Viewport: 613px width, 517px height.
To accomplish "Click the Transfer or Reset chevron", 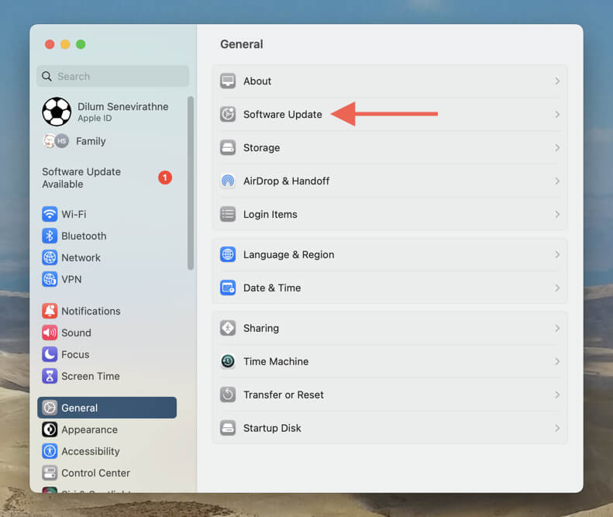I will 557,395.
